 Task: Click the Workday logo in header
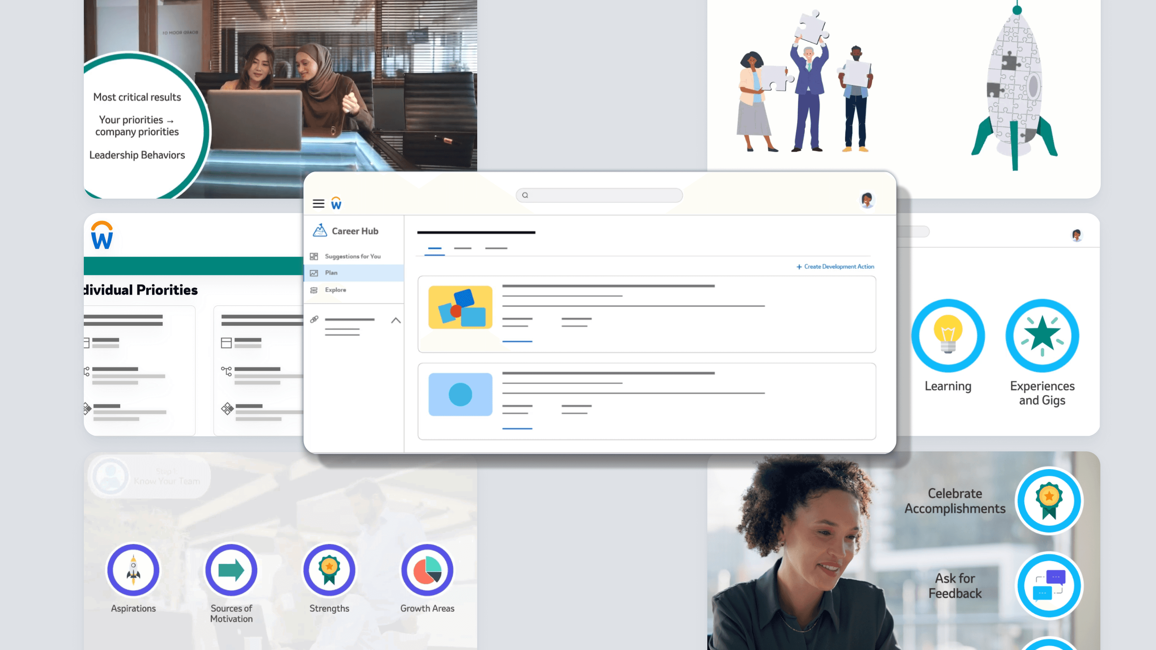(x=336, y=203)
